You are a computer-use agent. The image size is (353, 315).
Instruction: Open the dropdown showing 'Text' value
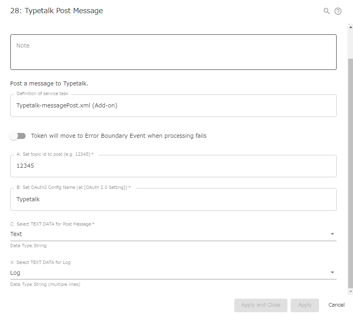174,234
